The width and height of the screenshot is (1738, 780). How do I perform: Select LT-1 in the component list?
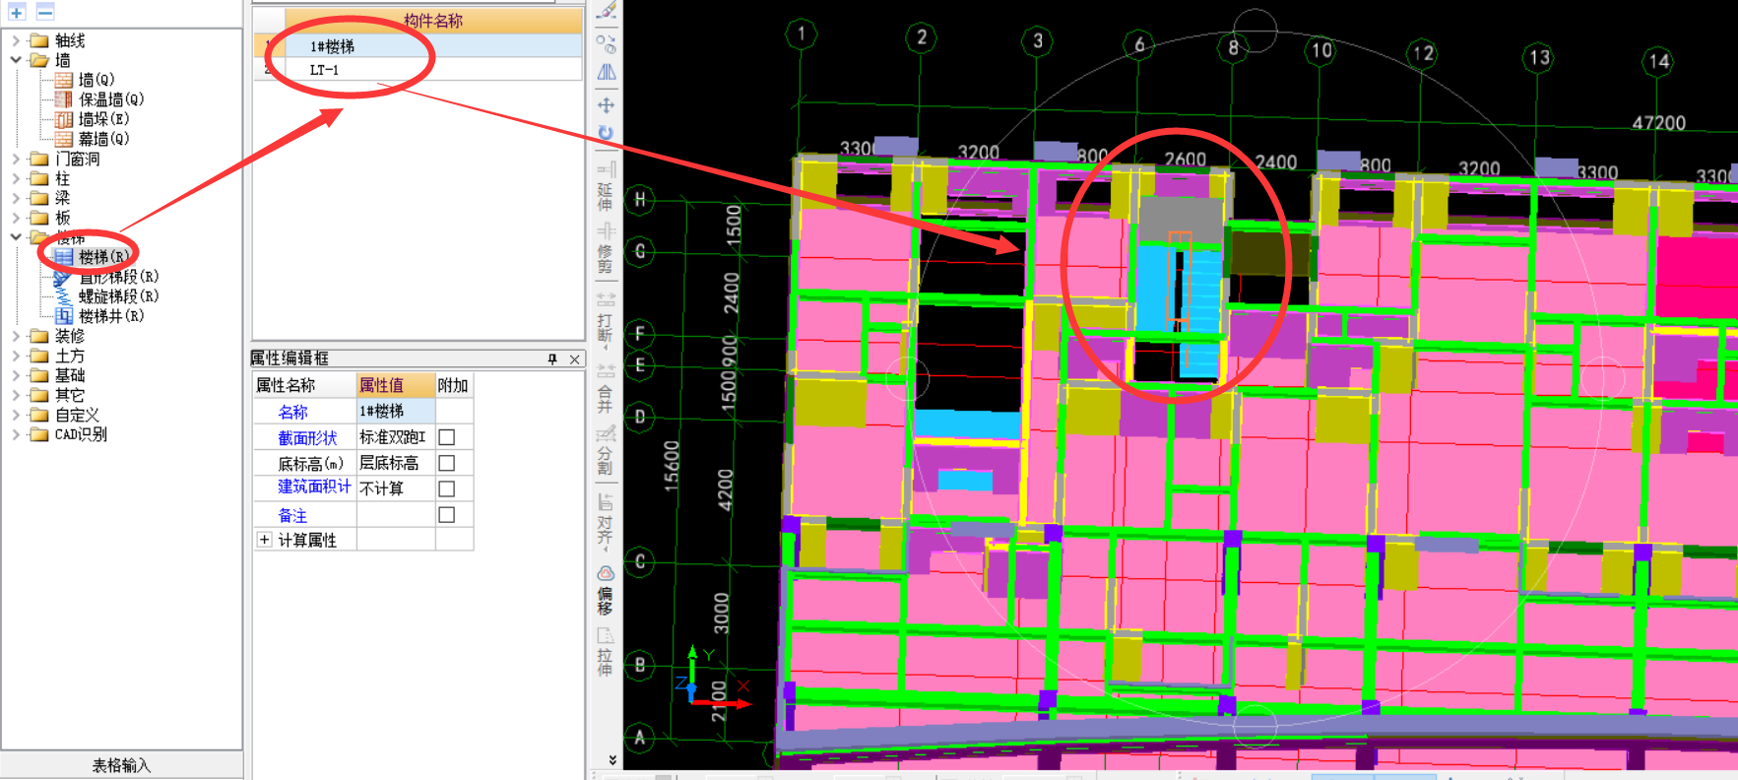point(324,70)
